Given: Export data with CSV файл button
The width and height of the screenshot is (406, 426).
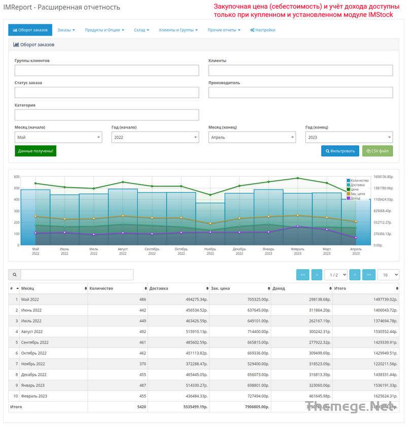Looking at the screenshot, I should coord(378,151).
